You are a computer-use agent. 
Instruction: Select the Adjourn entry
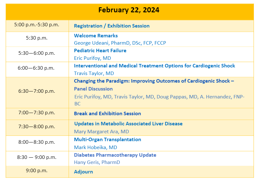(x=83, y=172)
